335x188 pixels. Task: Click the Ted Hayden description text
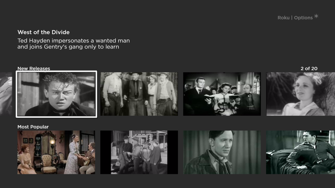[74, 44]
